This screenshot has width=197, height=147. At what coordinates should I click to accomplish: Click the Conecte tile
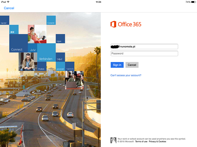(51, 20)
